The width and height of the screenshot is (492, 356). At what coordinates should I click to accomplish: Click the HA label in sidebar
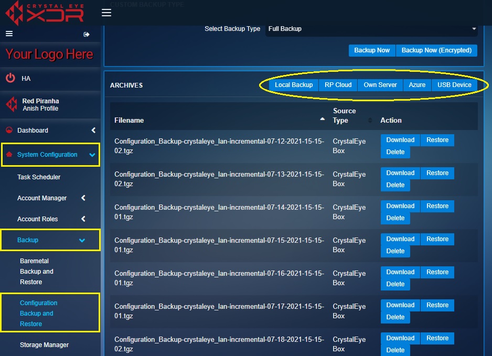tap(26, 79)
